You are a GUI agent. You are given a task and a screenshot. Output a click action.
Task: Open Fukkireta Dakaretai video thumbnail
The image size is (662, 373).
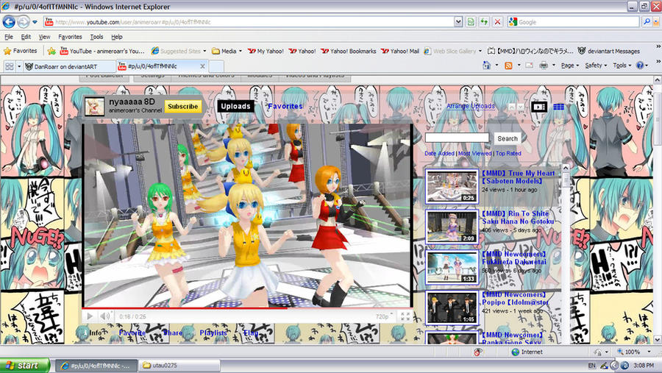tap(452, 267)
